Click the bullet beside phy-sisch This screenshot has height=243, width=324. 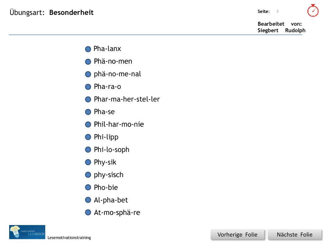pos(88,175)
